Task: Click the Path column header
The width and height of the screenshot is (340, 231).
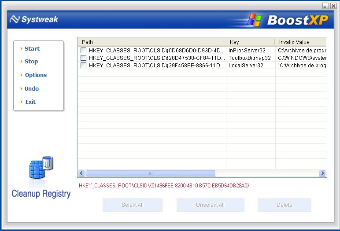Action: (152, 42)
